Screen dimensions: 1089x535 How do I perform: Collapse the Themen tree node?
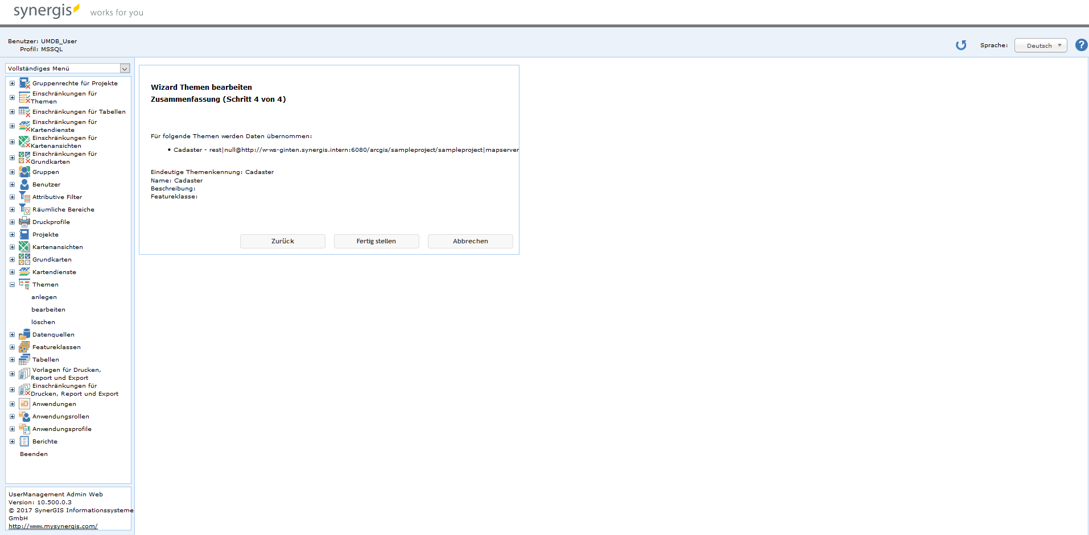tap(11, 284)
